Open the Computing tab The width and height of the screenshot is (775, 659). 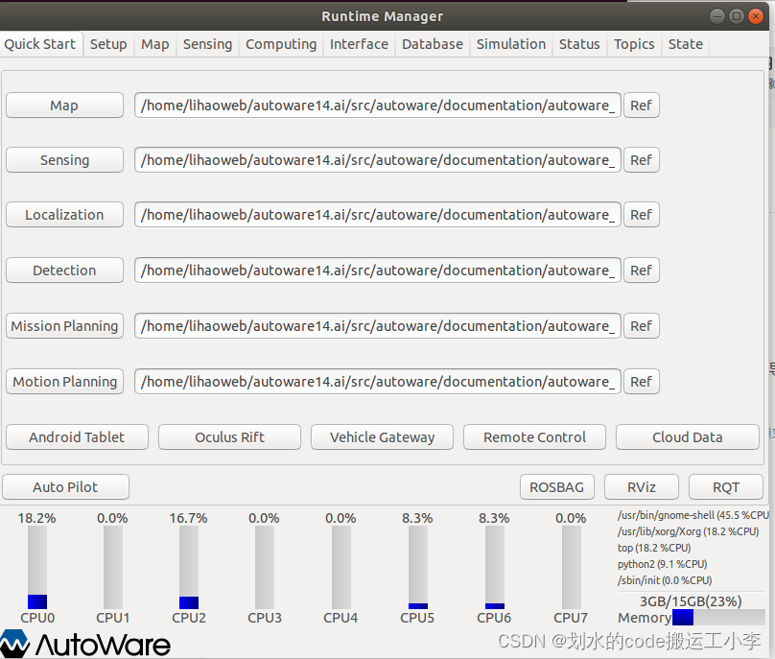[x=281, y=44]
